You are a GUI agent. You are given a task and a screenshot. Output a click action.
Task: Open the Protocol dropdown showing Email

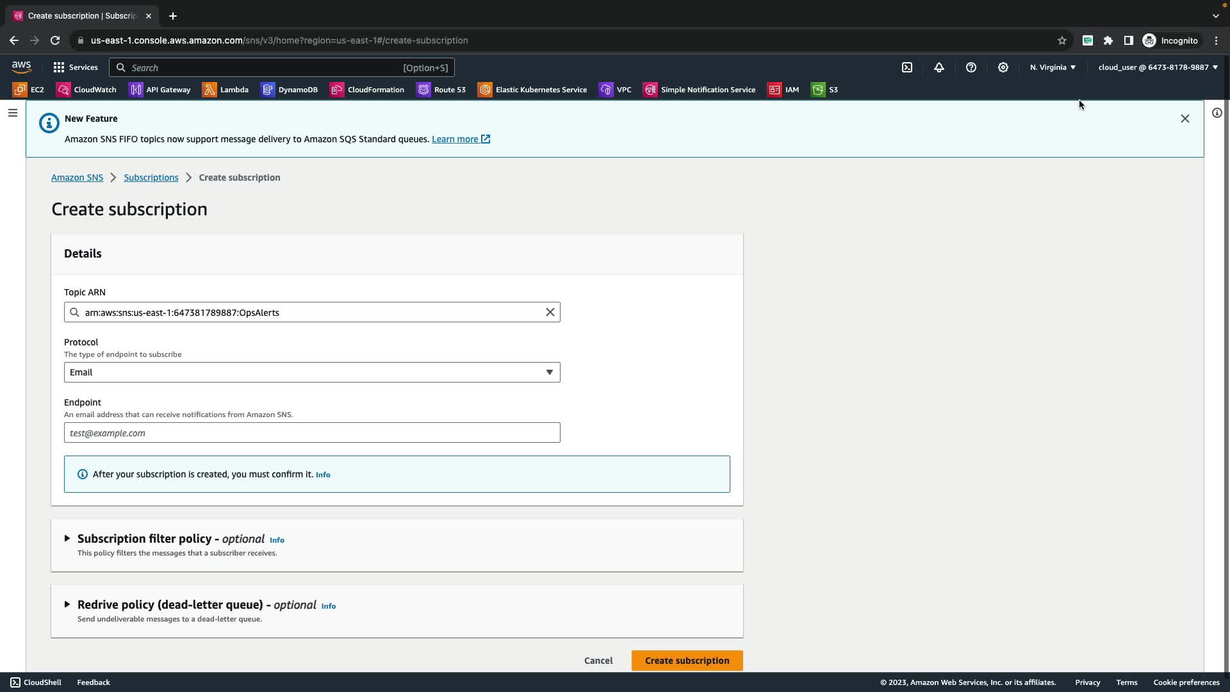point(311,372)
